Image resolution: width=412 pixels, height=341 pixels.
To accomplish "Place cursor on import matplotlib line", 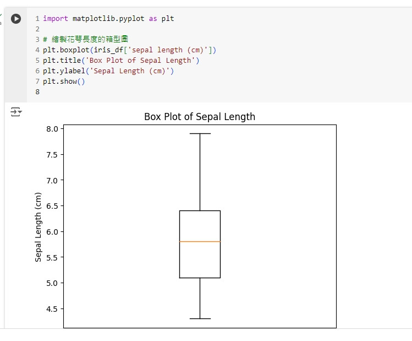I will [108, 19].
